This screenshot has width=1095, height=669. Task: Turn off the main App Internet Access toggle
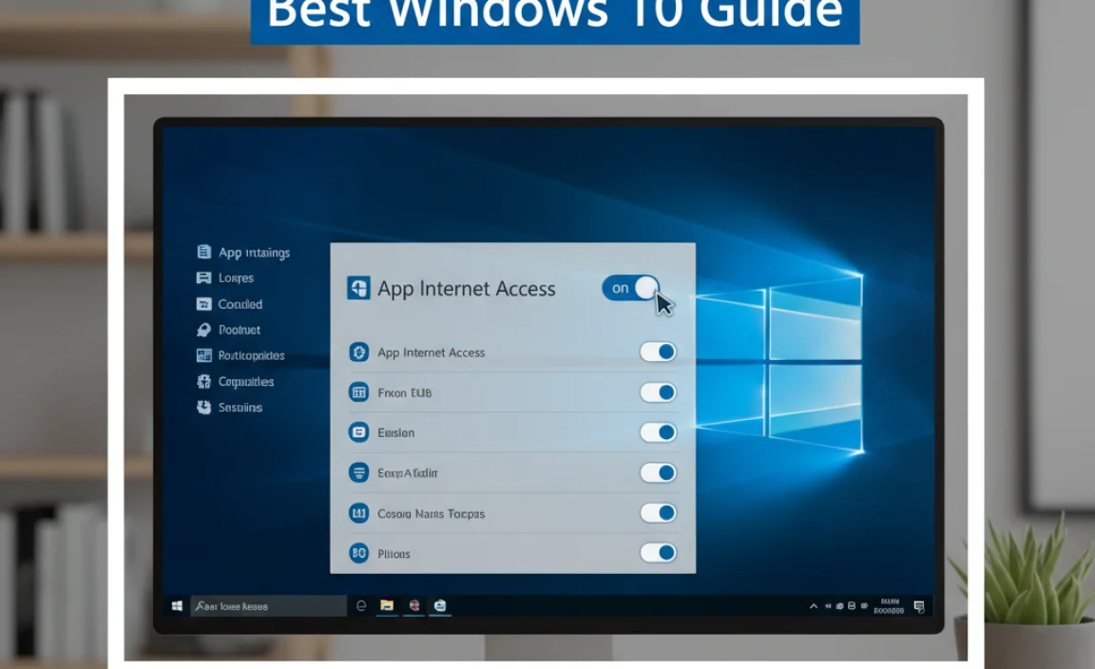click(629, 288)
